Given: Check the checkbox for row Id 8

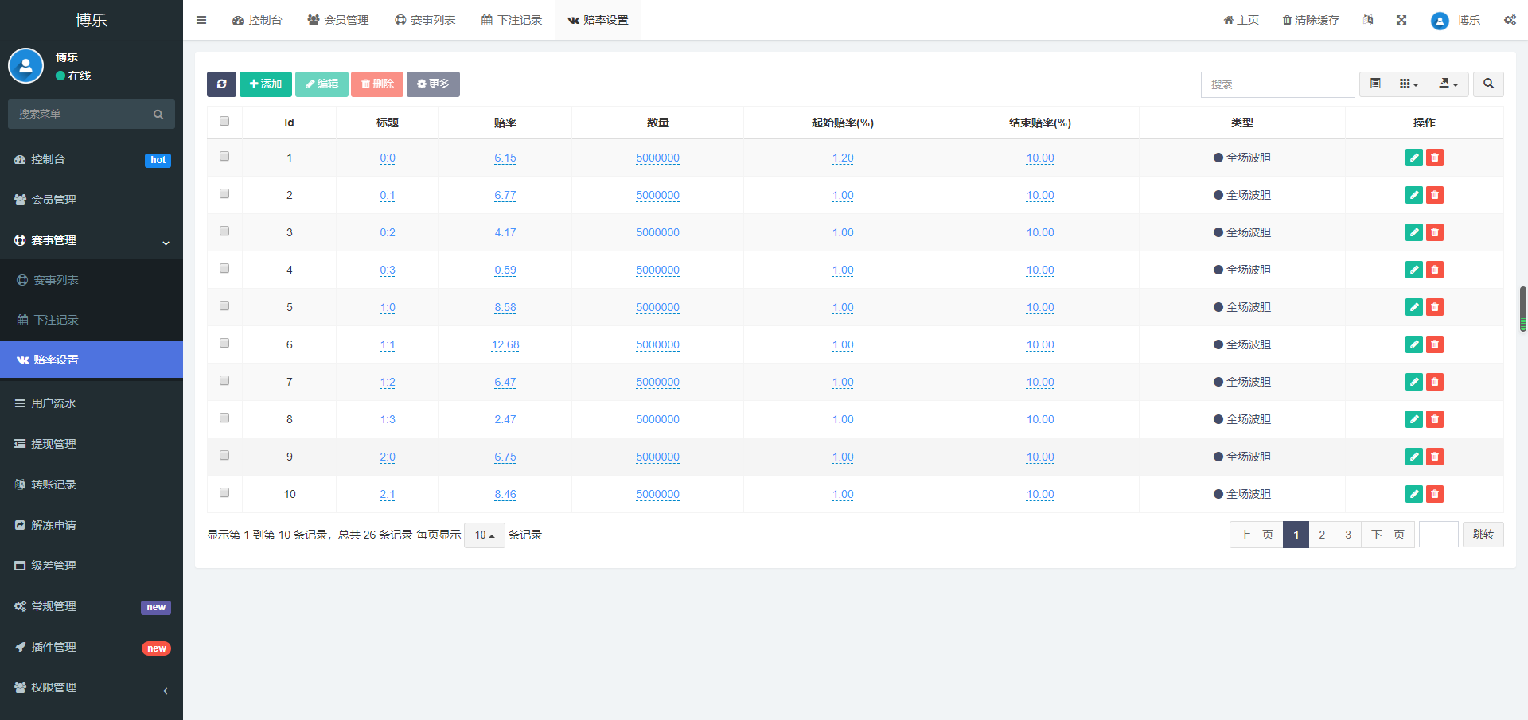Looking at the screenshot, I should point(224,418).
